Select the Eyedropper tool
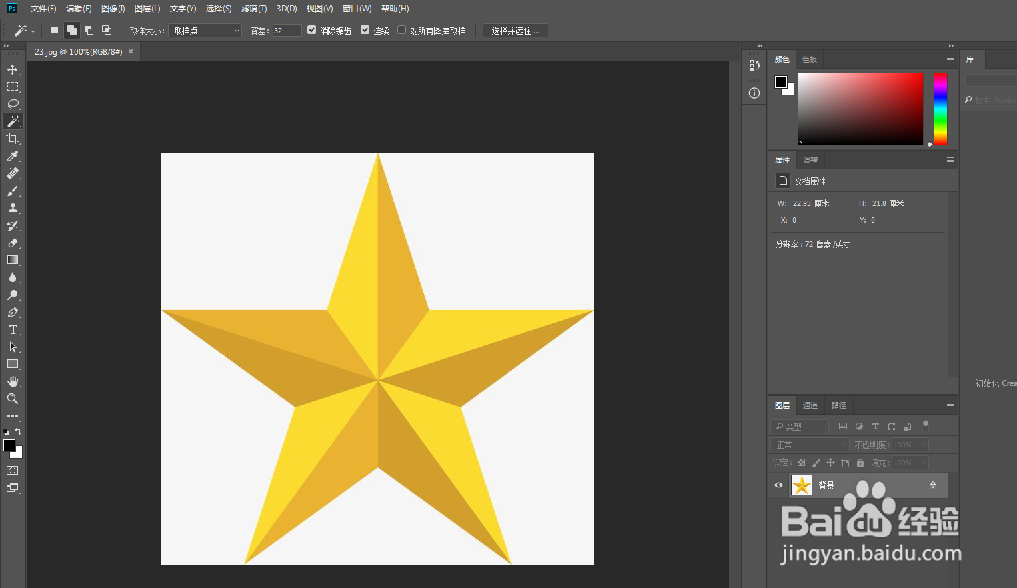 [x=13, y=156]
